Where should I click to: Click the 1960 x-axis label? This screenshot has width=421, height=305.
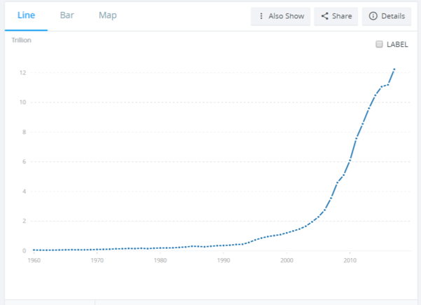tap(34, 261)
